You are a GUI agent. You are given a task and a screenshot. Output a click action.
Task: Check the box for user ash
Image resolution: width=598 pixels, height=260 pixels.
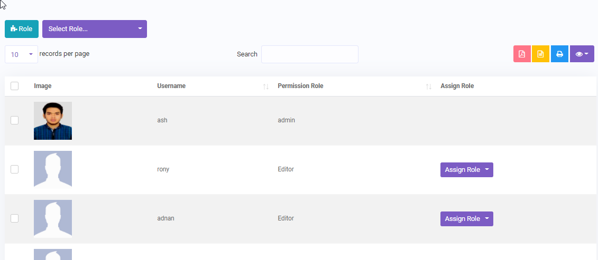tap(15, 120)
